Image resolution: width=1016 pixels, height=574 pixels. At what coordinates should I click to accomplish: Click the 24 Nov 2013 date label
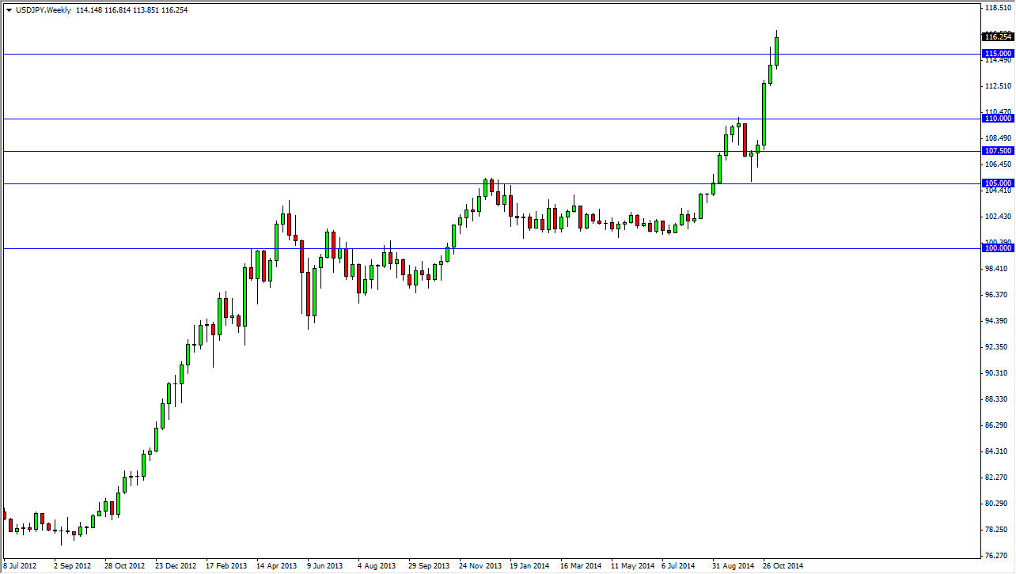click(x=480, y=566)
